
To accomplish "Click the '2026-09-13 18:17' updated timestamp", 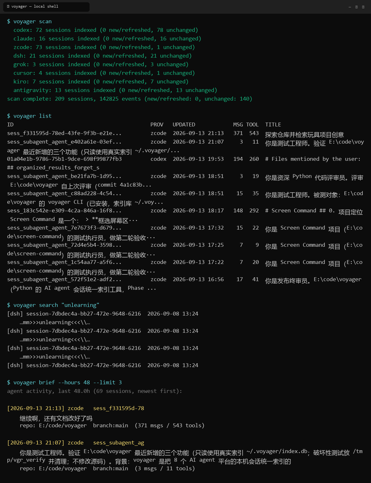I will pos(198,210).
